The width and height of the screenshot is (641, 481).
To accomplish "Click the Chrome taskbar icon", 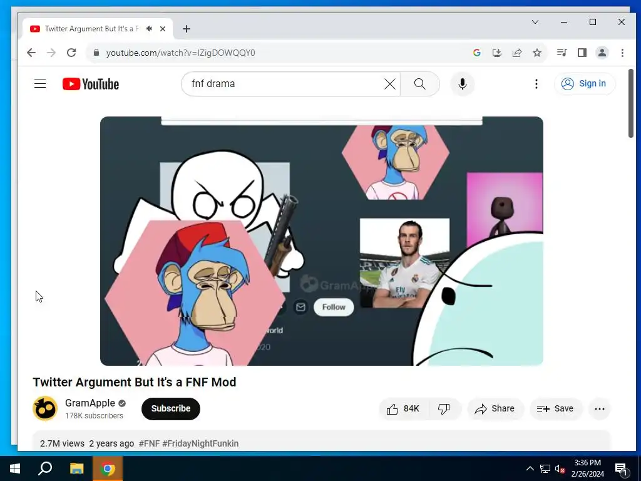I will pyautogui.click(x=108, y=468).
